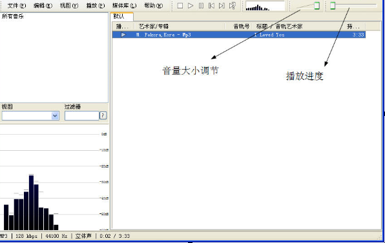Open the 文件 menu
385x243 pixels.
tap(16, 5)
